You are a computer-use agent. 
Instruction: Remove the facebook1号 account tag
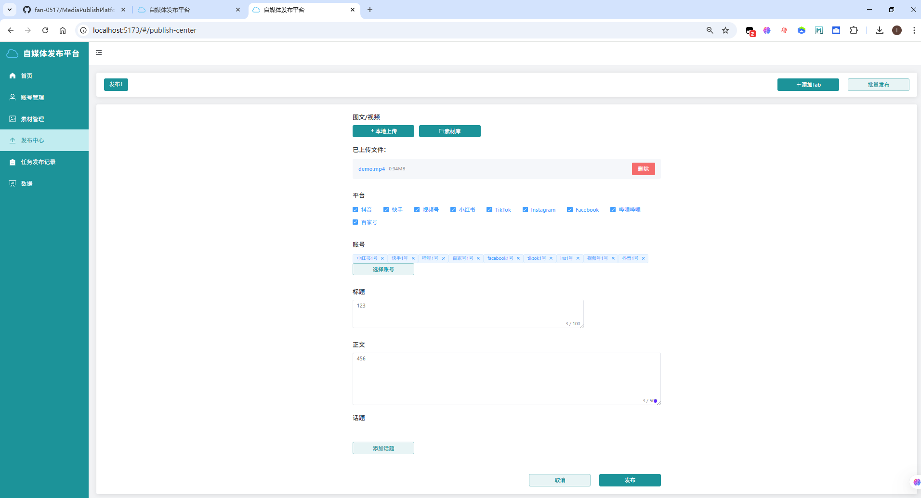click(x=518, y=258)
